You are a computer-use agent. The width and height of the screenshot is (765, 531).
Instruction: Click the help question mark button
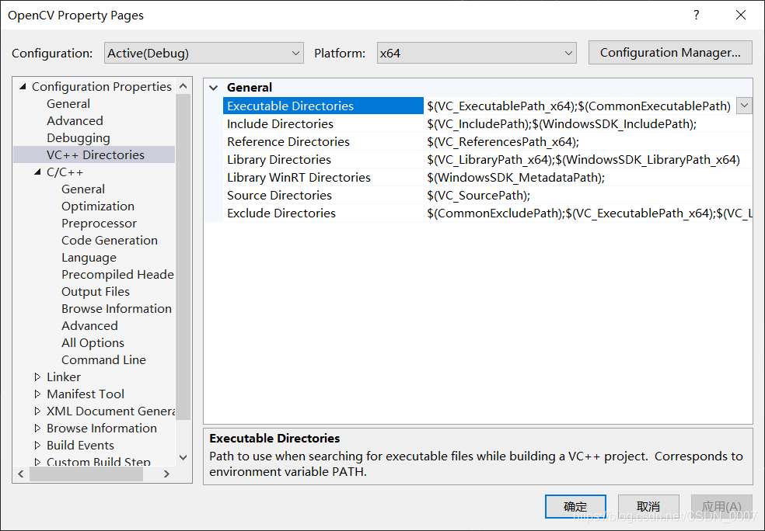pos(697,15)
